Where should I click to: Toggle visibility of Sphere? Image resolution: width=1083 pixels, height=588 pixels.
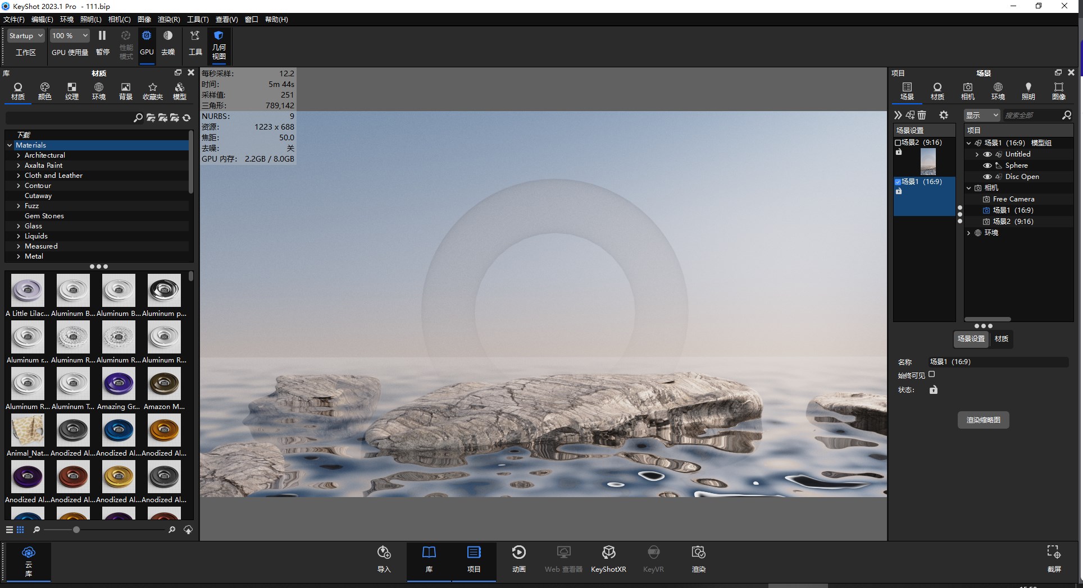987,166
